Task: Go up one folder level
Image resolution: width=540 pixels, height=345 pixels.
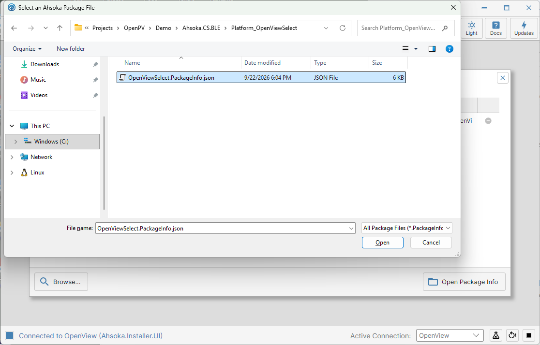Action: coord(60,28)
